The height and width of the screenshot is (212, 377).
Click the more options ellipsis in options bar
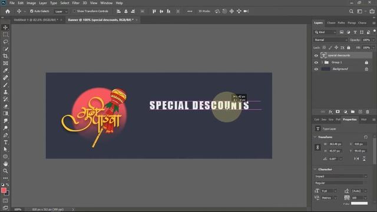click(190, 11)
